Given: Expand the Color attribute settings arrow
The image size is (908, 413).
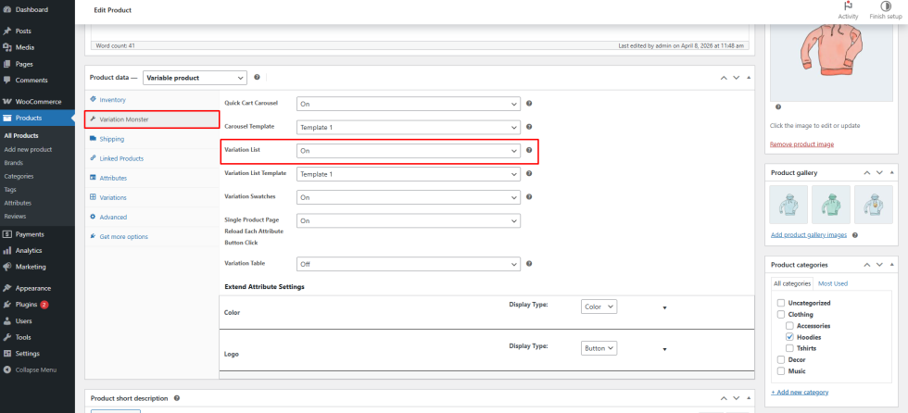Looking at the screenshot, I should 664,307.
